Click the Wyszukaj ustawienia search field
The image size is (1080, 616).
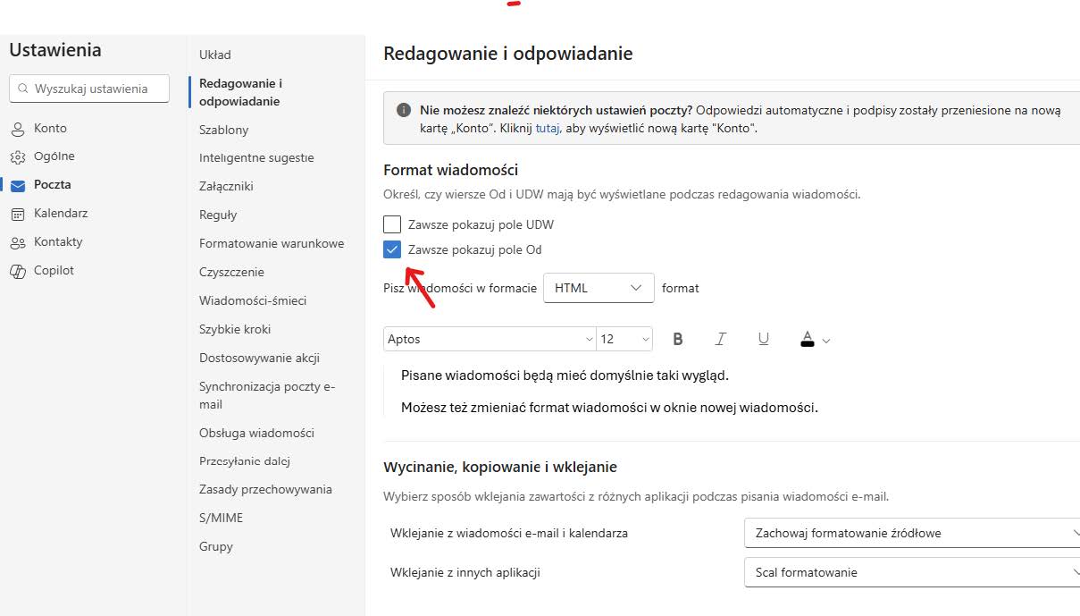(x=90, y=89)
